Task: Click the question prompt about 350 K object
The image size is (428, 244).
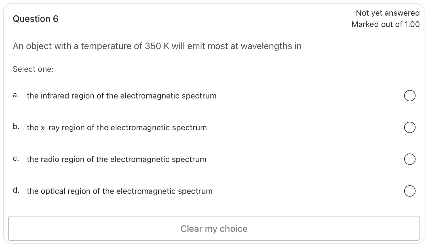Action: click(157, 46)
